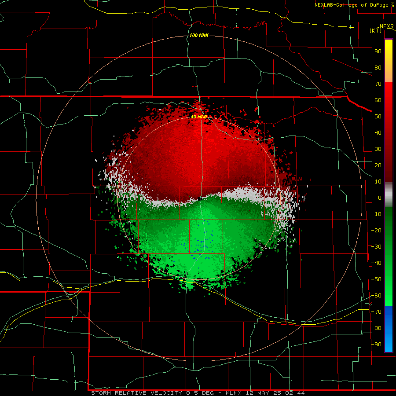Click the -80 value on the velocity scale

pyautogui.click(x=376, y=328)
